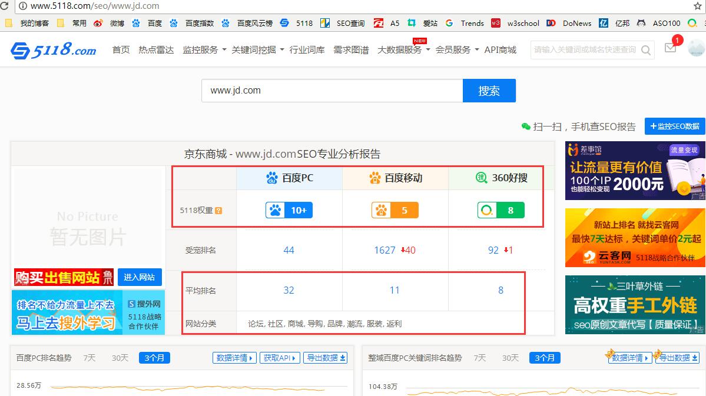Click the 进入网站 button

coord(140,277)
